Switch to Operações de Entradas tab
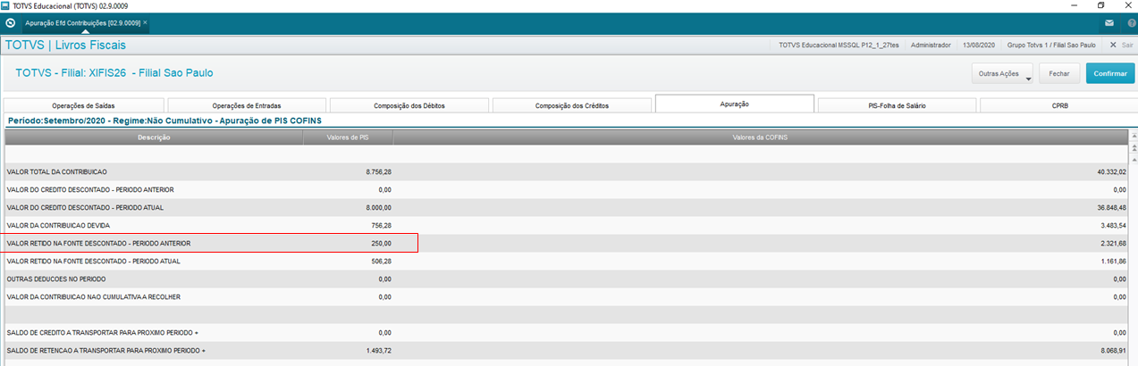This screenshot has width=1138, height=366. coord(246,105)
